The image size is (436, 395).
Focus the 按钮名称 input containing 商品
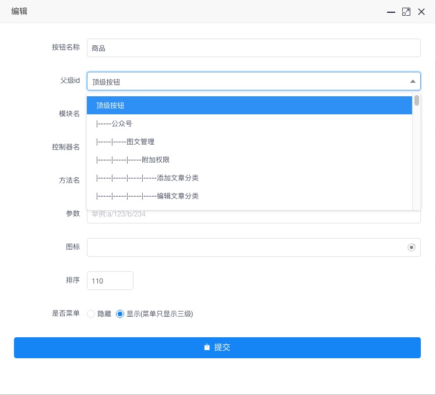pos(253,48)
